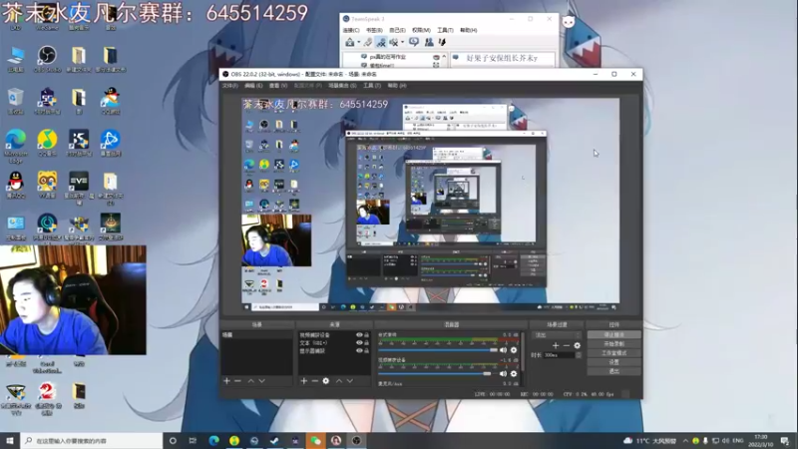Viewport: 798px width, 449px height.
Task: Open TeamSpeak 权限(M) menu
Action: tap(421, 31)
